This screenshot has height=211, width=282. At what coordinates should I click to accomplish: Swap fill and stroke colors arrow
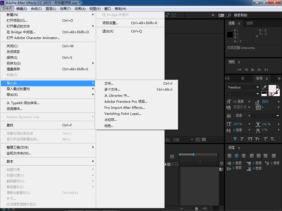(x=278, y=87)
